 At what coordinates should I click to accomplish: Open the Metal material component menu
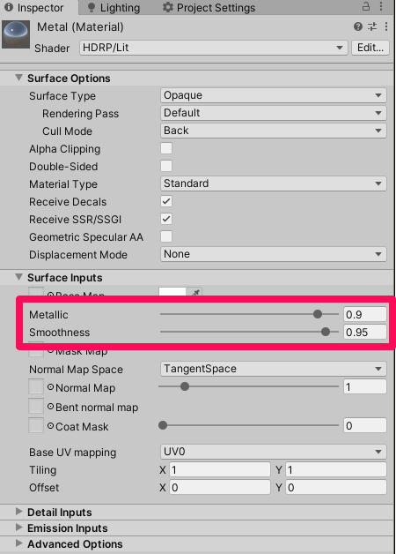(x=386, y=26)
